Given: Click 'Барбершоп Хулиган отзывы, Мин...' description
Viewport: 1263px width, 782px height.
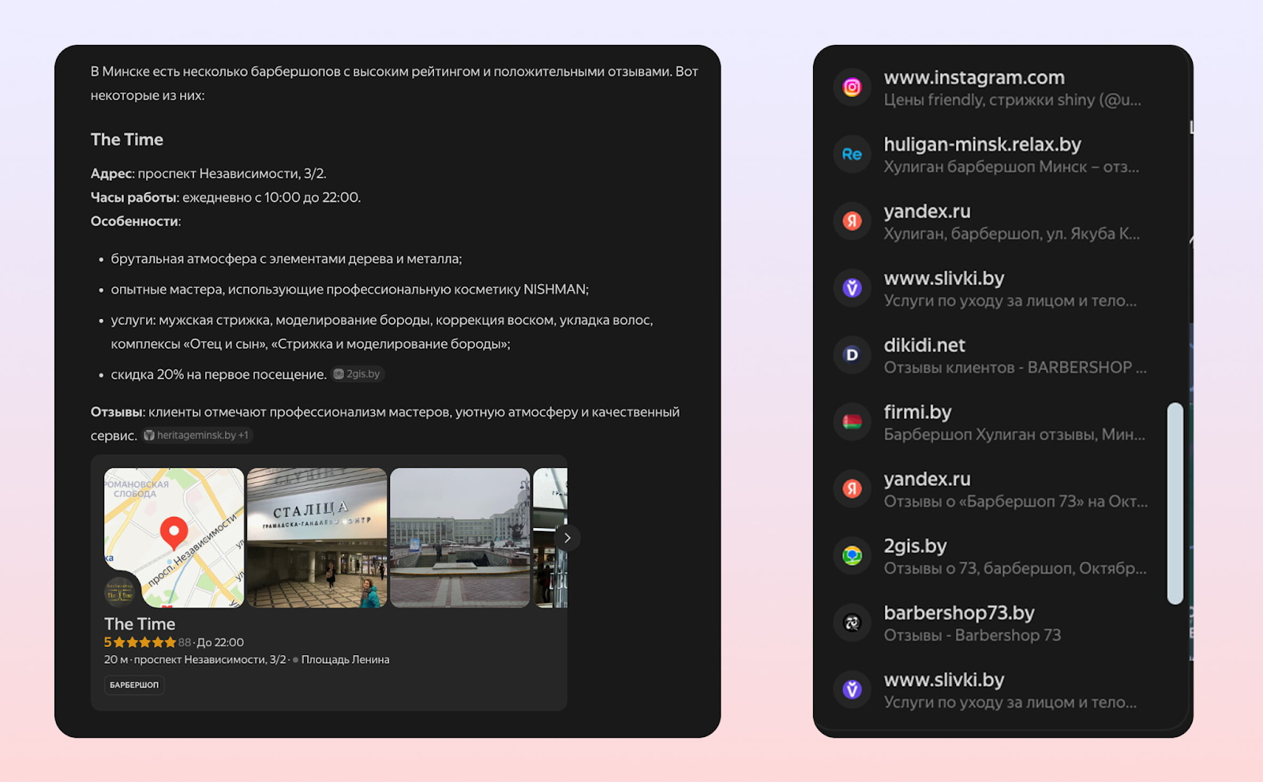Looking at the screenshot, I should 1014,435.
